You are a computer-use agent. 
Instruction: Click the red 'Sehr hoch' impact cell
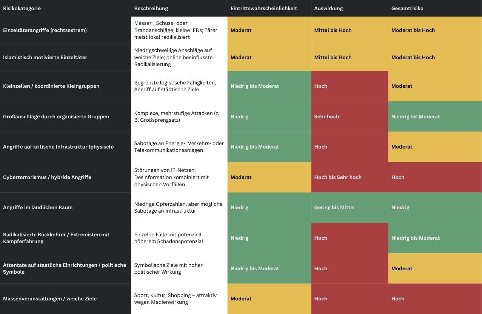pyautogui.click(x=326, y=116)
